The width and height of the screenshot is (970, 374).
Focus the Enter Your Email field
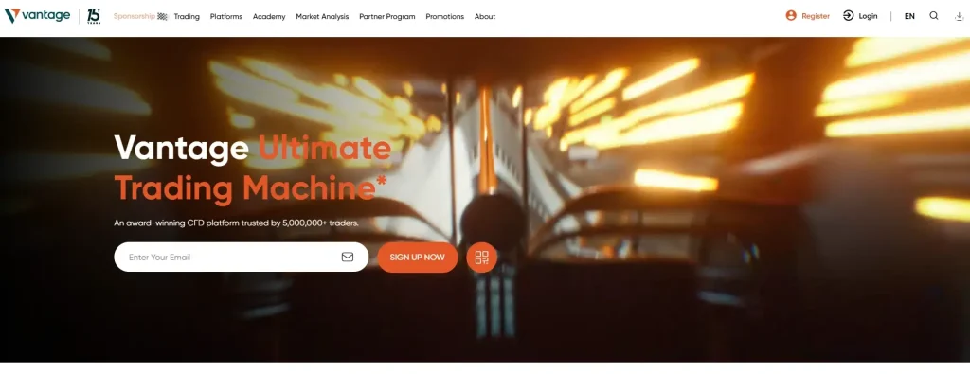(242, 258)
